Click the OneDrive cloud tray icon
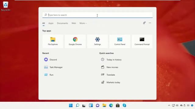This screenshot has height=109, width=195. [181, 105]
